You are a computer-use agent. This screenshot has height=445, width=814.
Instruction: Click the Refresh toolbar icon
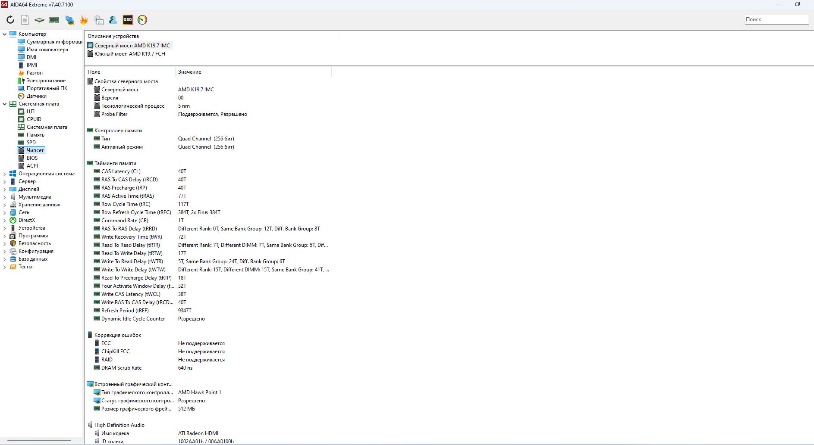[10, 20]
